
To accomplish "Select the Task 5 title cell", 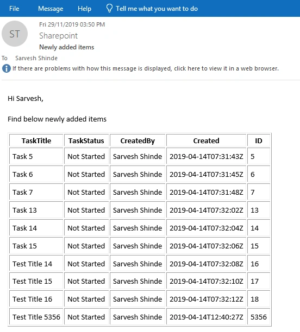I will pyautogui.click(x=36, y=156).
